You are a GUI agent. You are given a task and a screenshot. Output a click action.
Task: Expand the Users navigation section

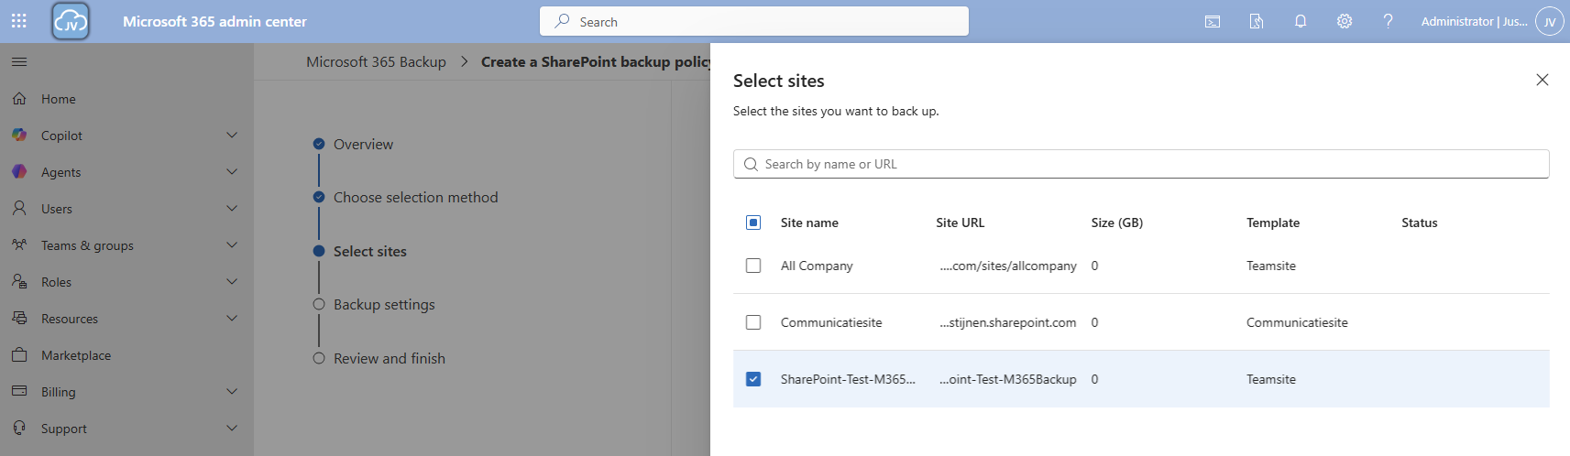click(x=232, y=209)
